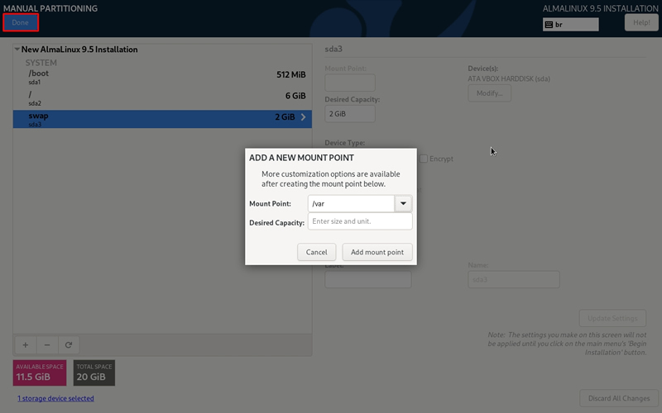This screenshot has width=662, height=413.
Task: Click the Help! button
Action: click(x=641, y=22)
